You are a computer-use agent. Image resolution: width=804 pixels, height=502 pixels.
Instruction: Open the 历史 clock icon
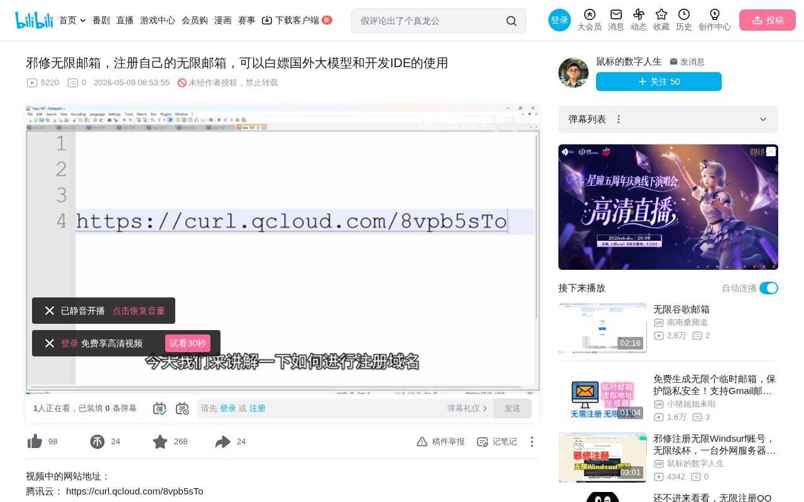[684, 14]
